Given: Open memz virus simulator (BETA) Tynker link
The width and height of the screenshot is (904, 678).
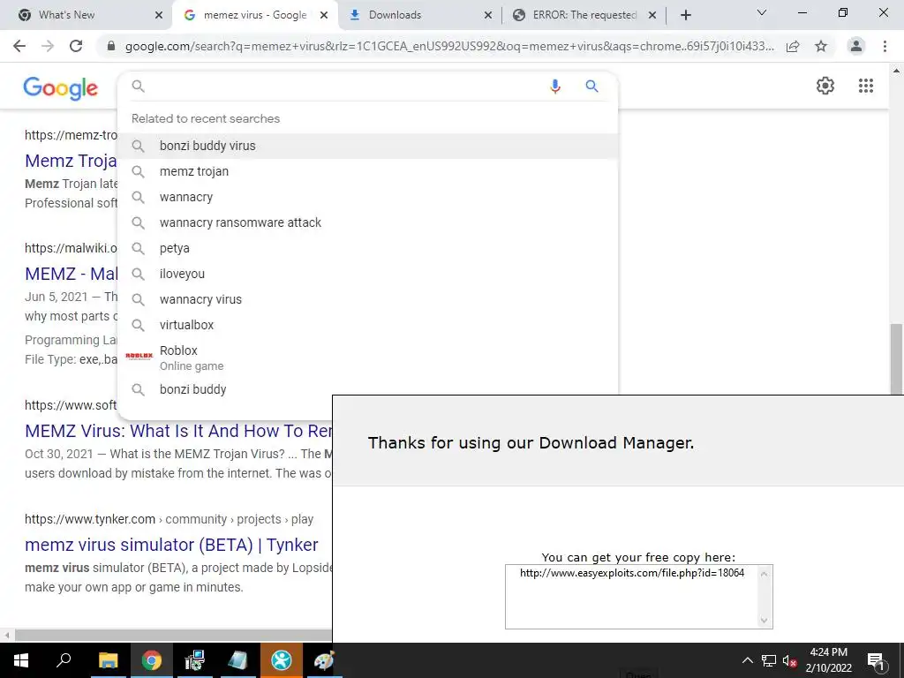Looking at the screenshot, I should point(171,545).
